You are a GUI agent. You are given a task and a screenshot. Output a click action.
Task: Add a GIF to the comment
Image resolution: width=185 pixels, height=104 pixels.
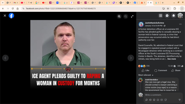pyautogui.click(x=162, y=100)
